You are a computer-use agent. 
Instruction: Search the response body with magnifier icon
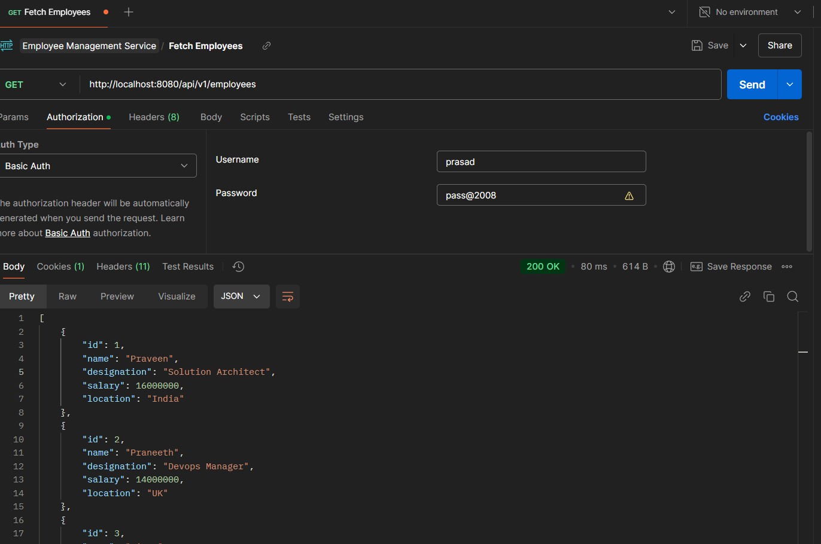click(793, 297)
